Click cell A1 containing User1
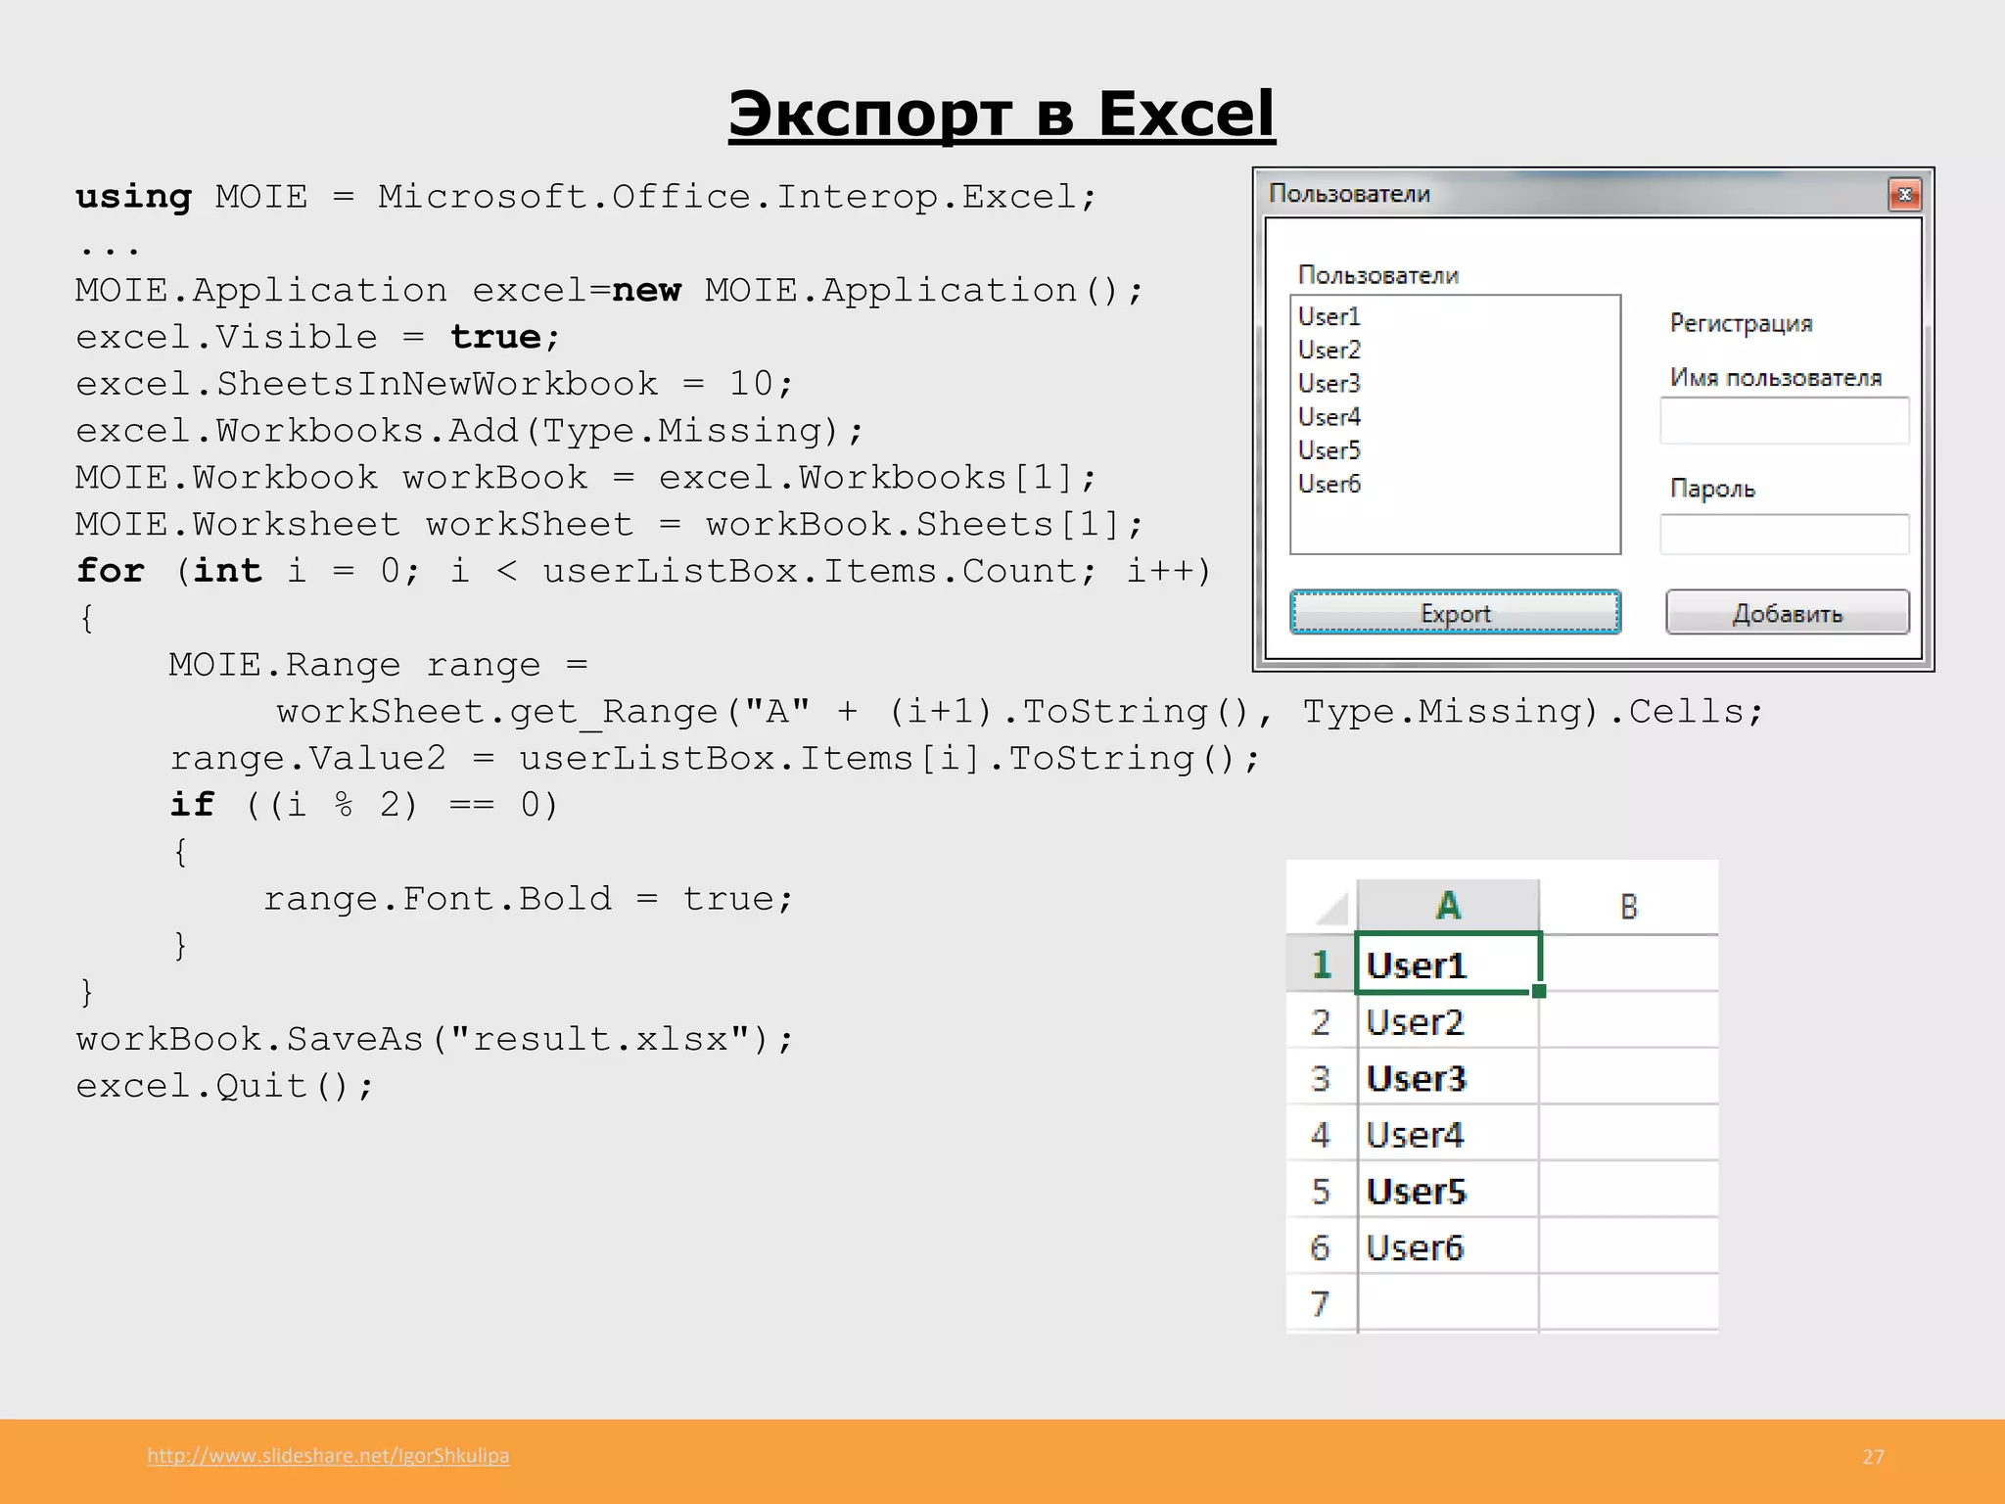The width and height of the screenshot is (2005, 1504). [x=1448, y=964]
